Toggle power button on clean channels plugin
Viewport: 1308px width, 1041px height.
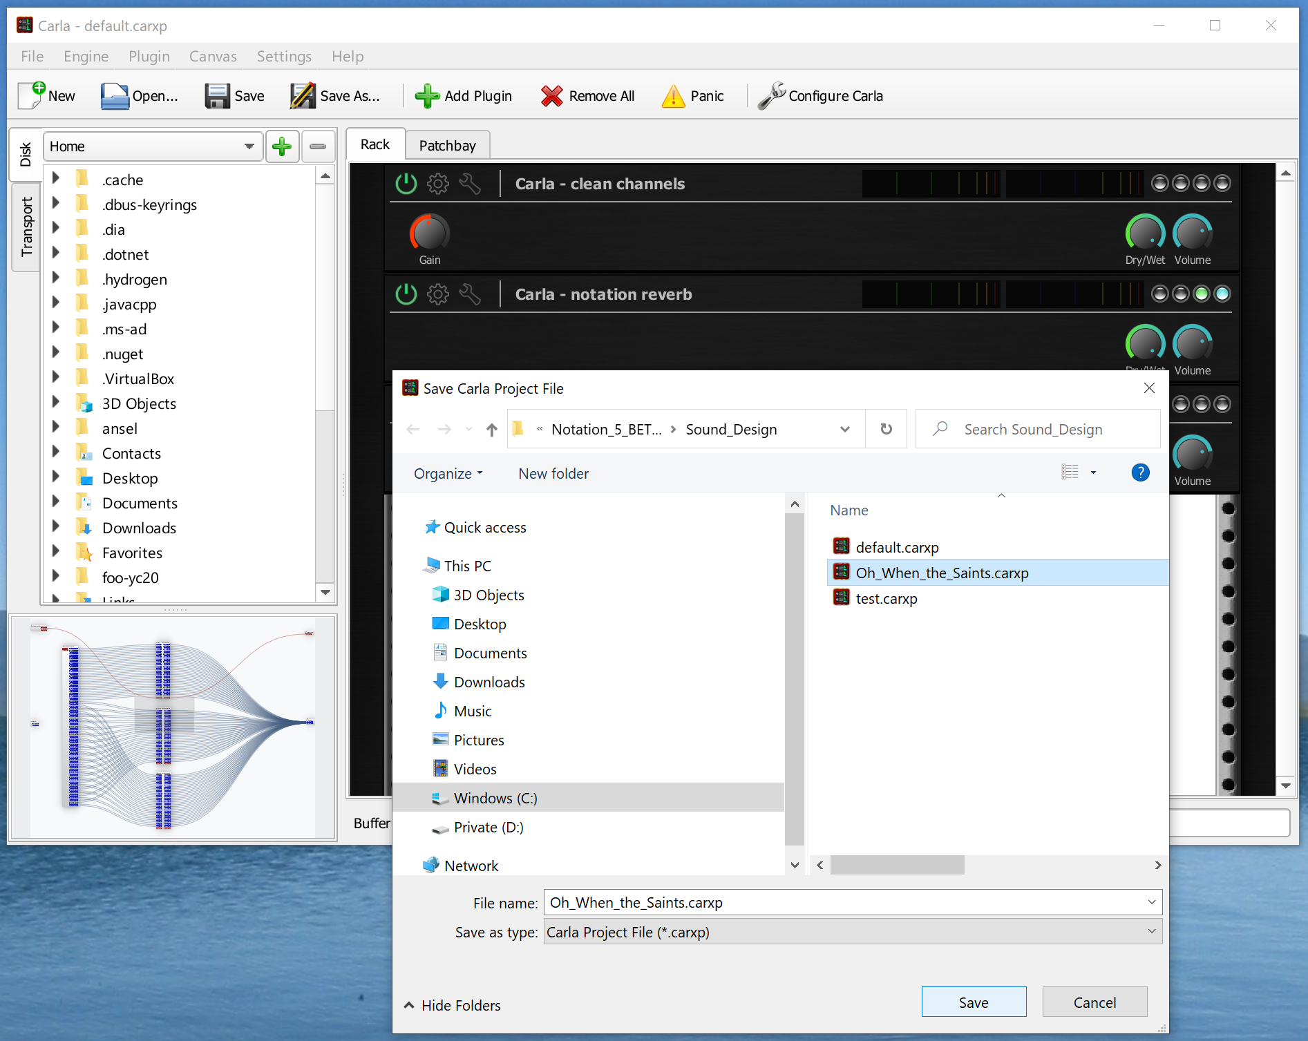tap(406, 184)
